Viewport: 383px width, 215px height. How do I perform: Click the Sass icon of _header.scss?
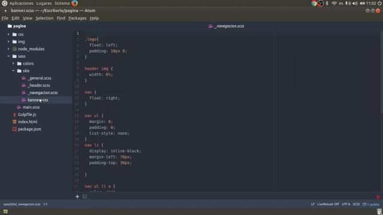point(24,85)
